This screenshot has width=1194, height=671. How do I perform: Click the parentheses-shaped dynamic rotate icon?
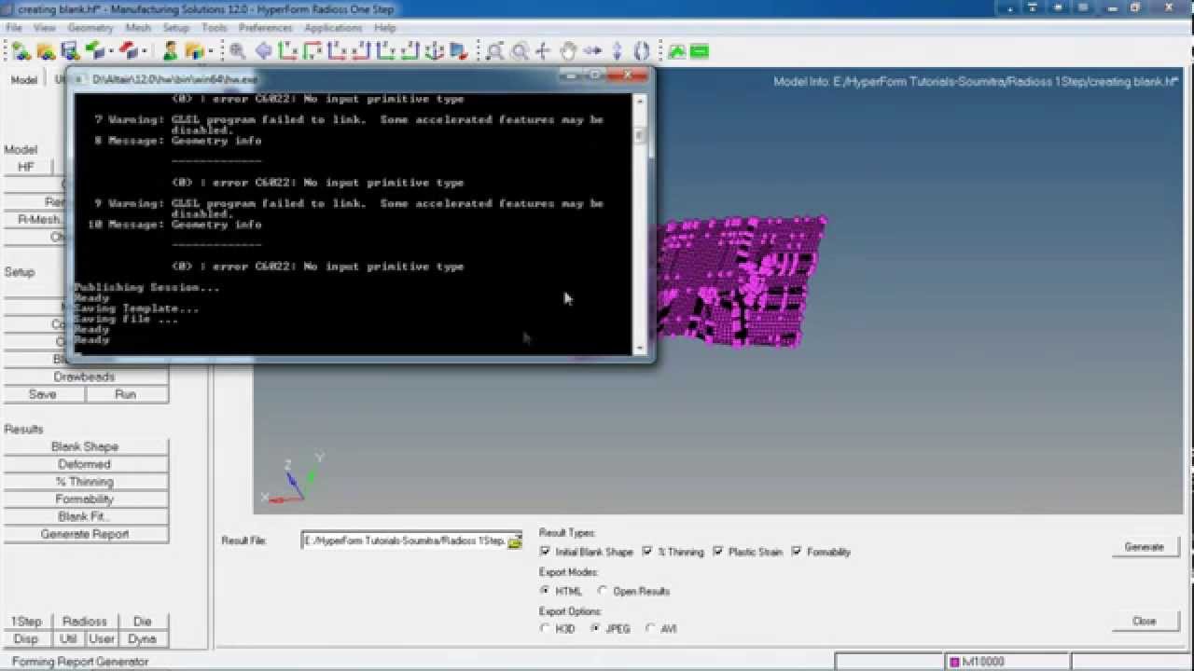pos(641,50)
